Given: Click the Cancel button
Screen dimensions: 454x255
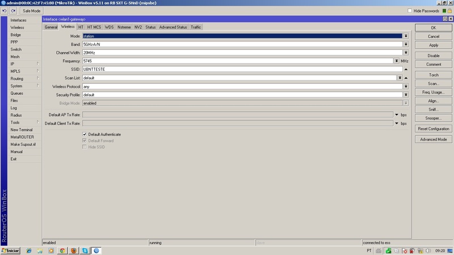Looking at the screenshot, I should [434, 36].
